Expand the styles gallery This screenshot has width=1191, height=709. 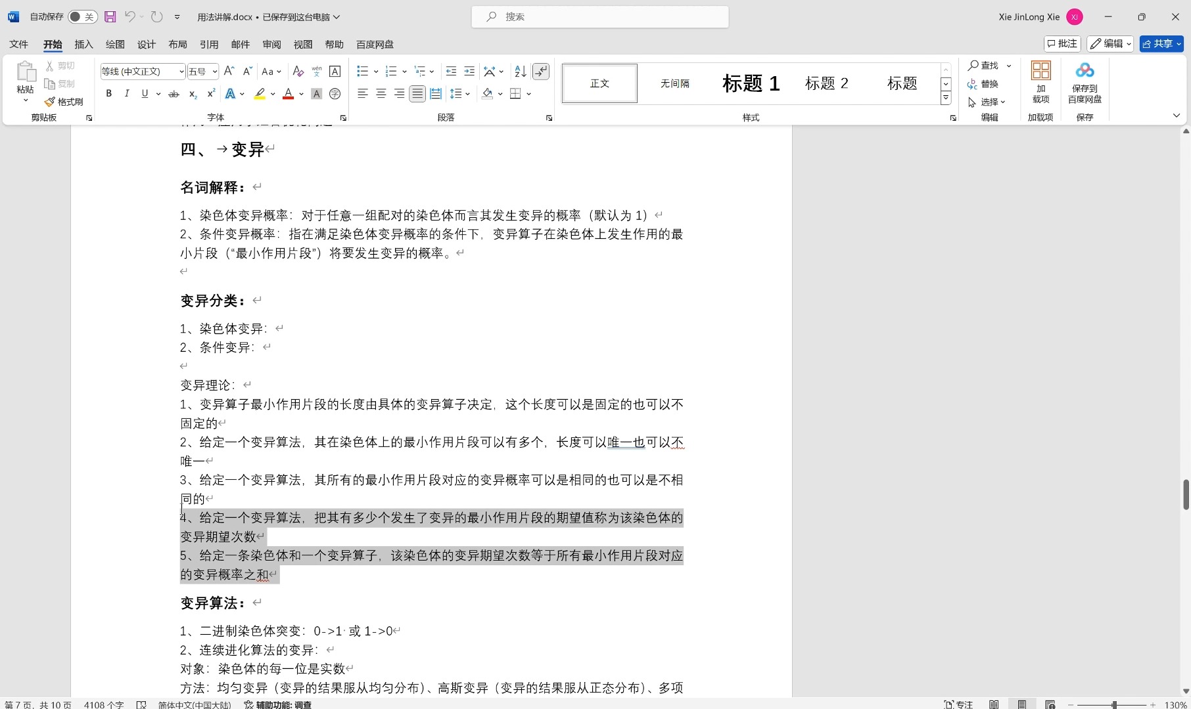point(946,98)
